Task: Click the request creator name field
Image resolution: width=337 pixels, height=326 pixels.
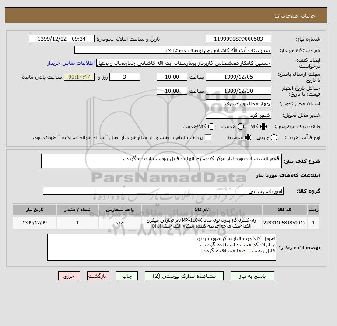Action: [184, 63]
